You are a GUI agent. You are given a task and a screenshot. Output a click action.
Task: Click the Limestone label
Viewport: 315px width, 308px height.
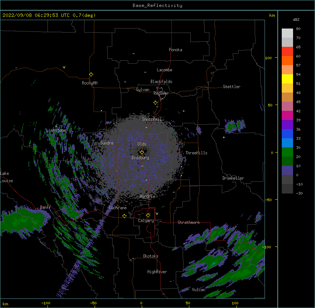click(56, 130)
